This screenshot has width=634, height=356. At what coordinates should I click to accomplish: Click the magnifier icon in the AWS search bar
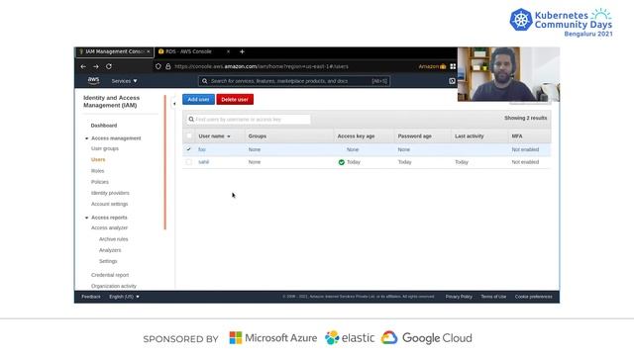205,81
